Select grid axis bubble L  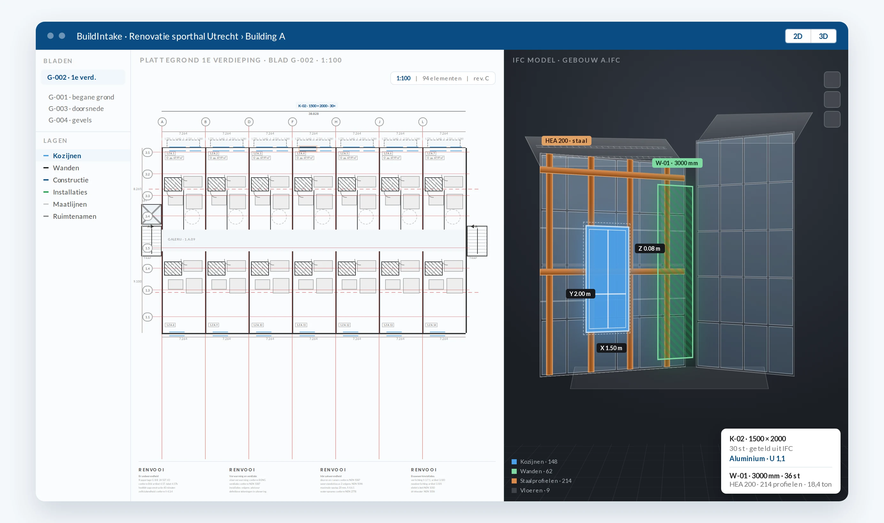(x=423, y=122)
